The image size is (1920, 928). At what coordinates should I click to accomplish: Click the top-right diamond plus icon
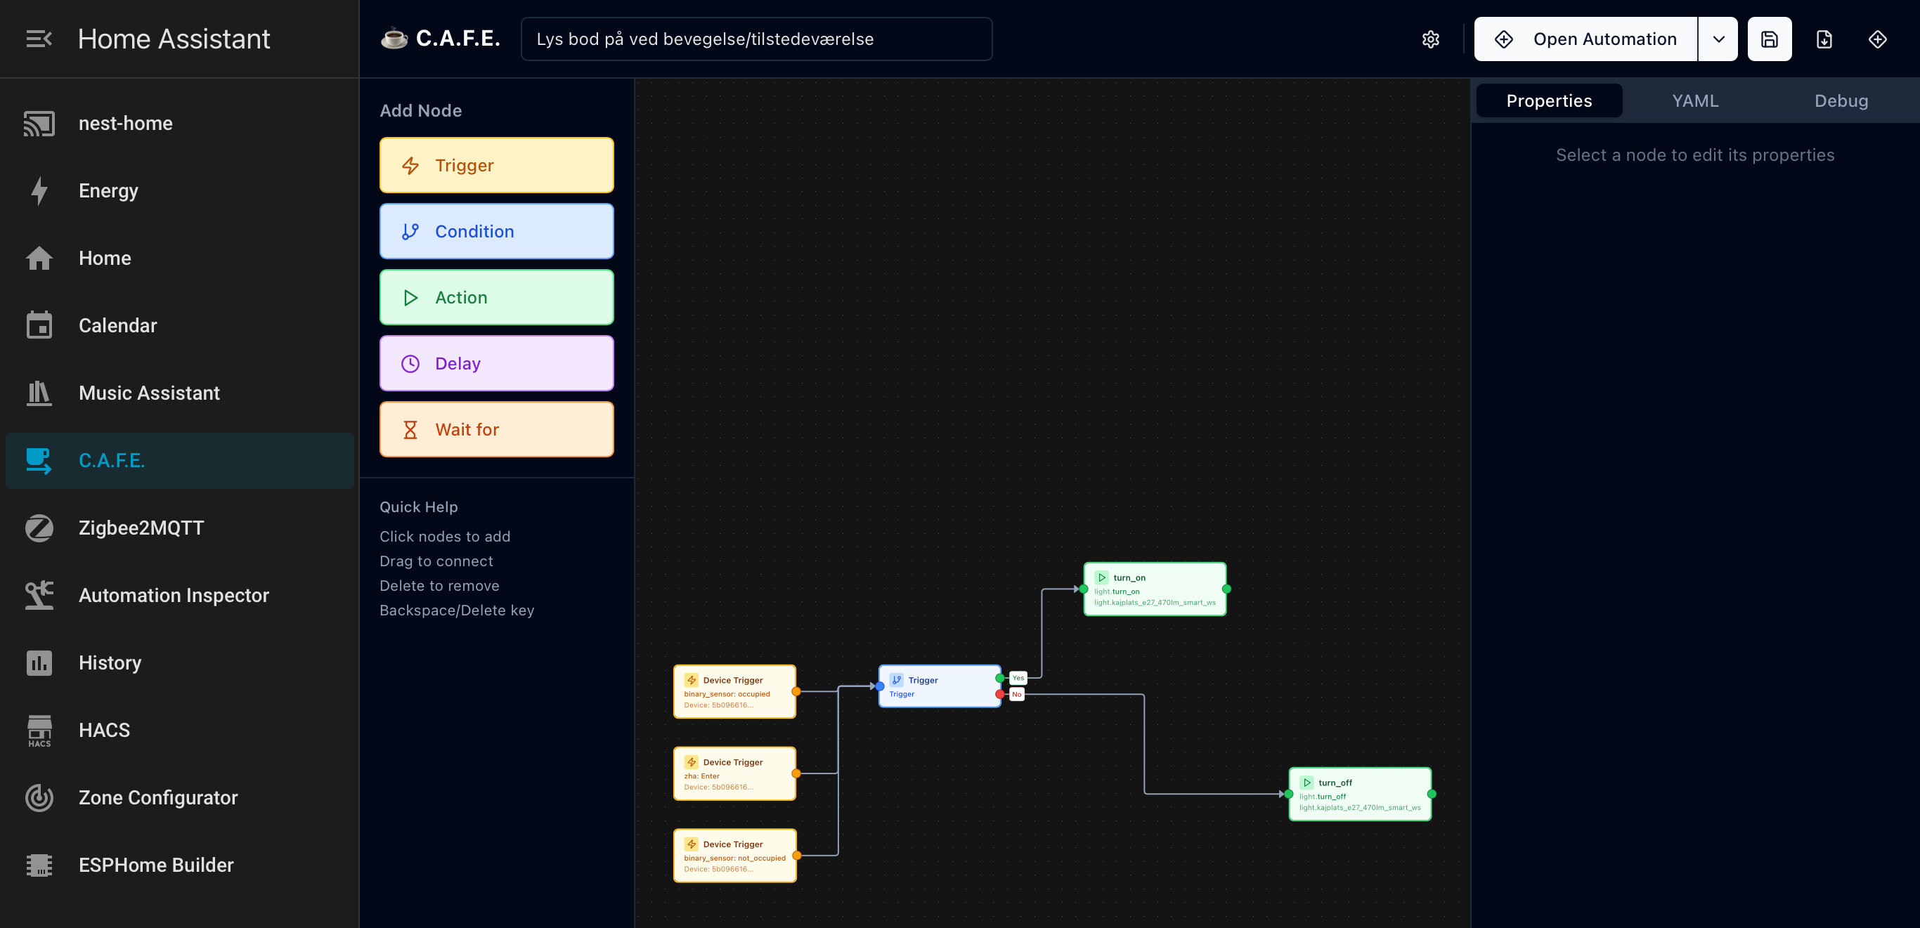click(1878, 39)
